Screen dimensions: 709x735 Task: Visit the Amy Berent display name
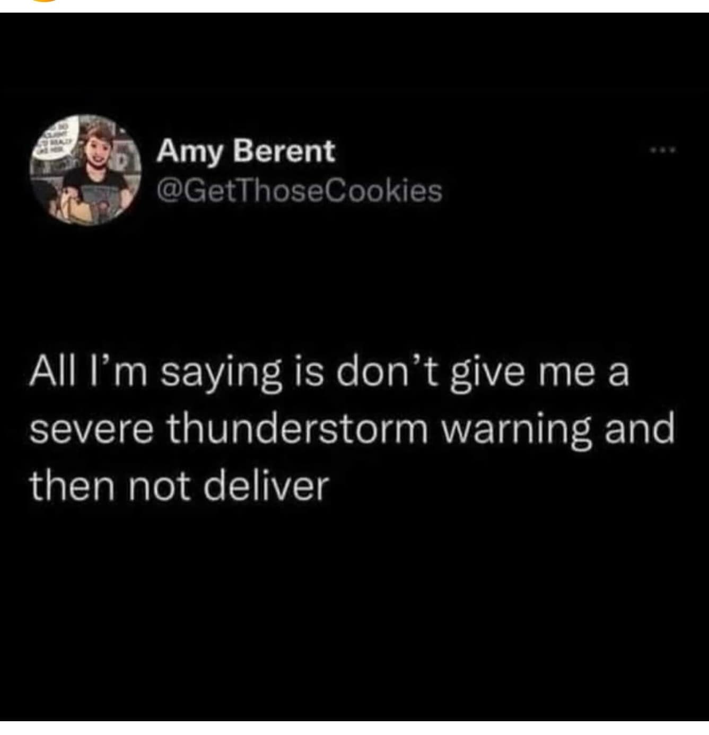(x=246, y=152)
